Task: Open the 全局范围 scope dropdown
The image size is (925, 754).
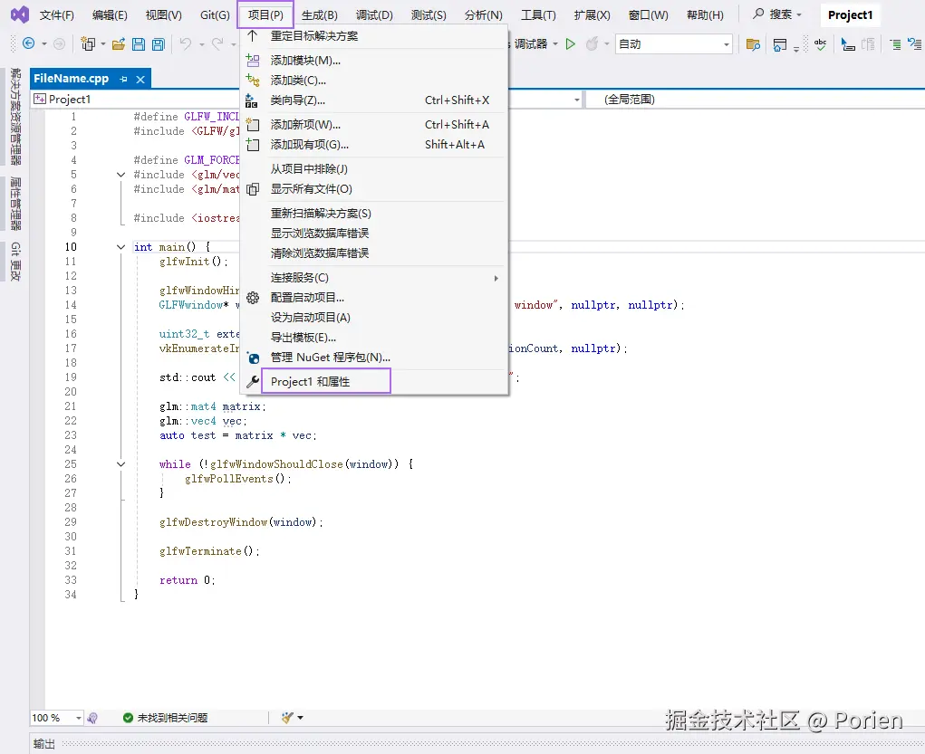Action: (755, 99)
